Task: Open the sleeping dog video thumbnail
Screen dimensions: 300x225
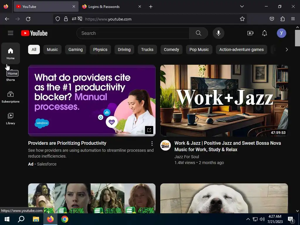Action: pos(224,198)
